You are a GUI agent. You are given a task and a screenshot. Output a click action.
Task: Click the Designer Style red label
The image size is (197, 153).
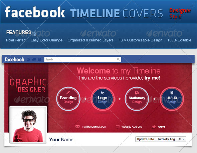click(x=180, y=14)
